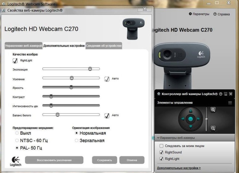Click the Усиление slider handle
The width and height of the screenshot is (239, 173).
point(72,78)
